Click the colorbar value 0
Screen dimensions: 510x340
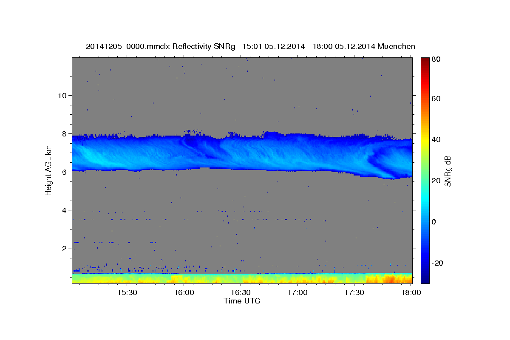click(x=434, y=222)
